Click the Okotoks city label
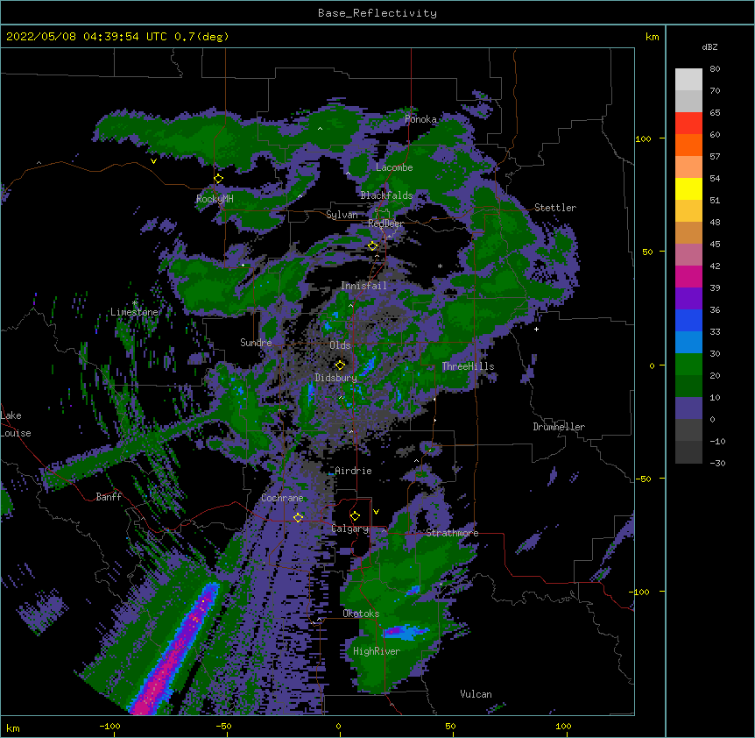The image size is (755, 738). click(x=361, y=614)
